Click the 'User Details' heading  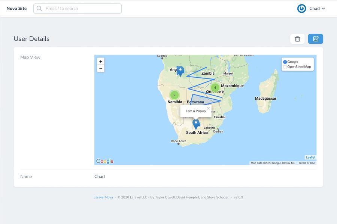pos(31,39)
